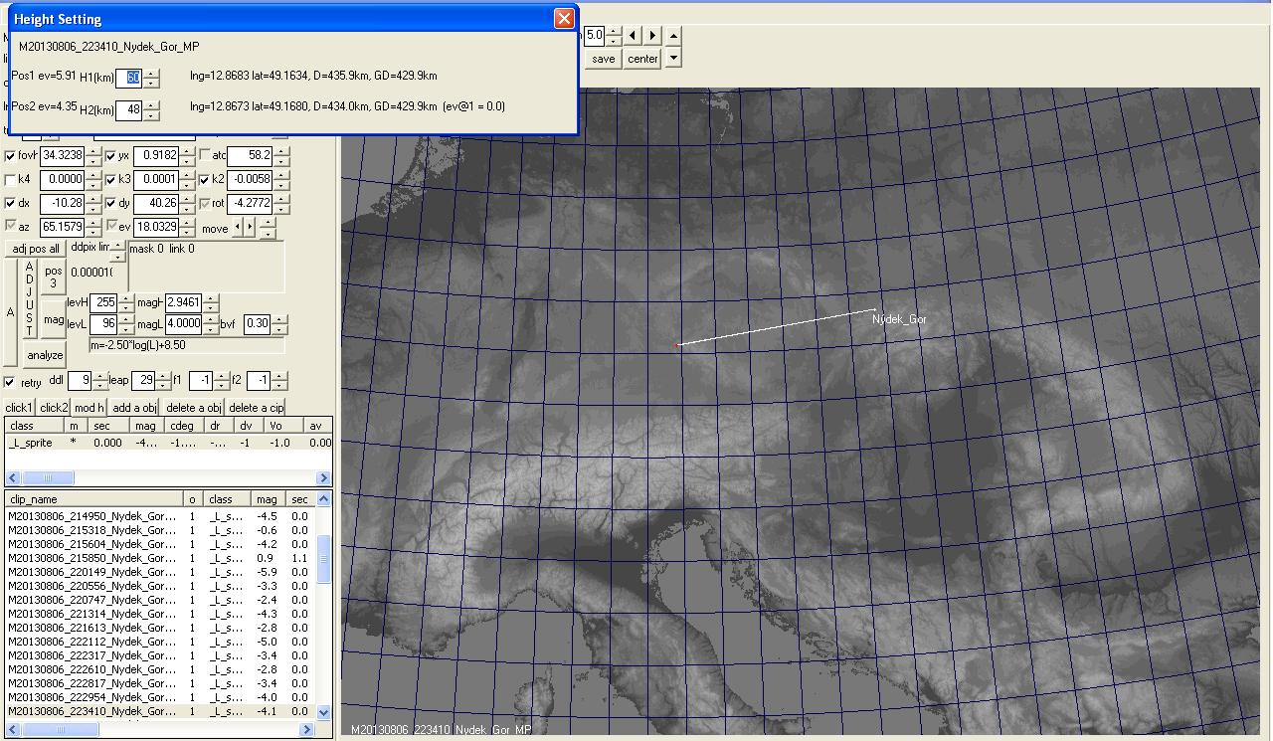Click the clip list scroll-down arrow
The width and height of the screenshot is (1273, 741).
[x=323, y=712]
